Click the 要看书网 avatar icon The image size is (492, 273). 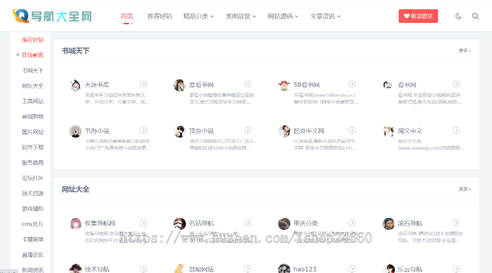[x=180, y=85]
